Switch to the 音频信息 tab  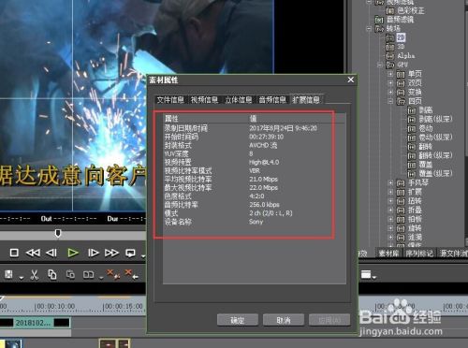tap(272, 100)
